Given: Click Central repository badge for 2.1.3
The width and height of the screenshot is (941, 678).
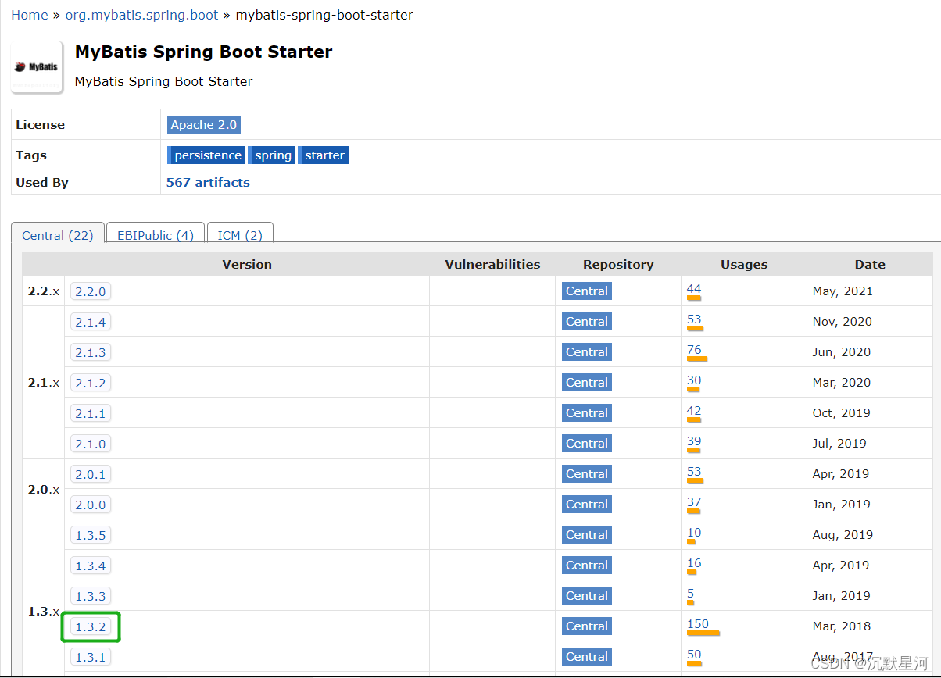Looking at the screenshot, I should click(587, 352).
